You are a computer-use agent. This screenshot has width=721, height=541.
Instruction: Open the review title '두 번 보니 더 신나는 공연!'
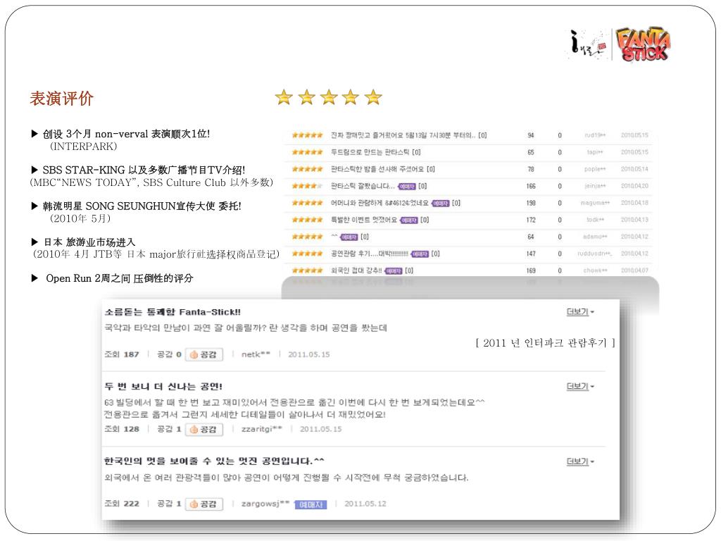pos(163,387)
